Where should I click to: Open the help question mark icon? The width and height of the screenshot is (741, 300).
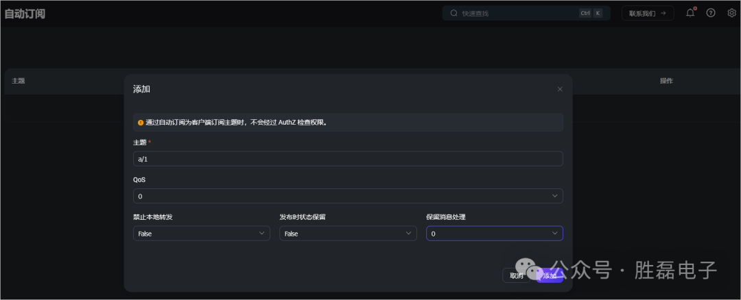[711, 13]
